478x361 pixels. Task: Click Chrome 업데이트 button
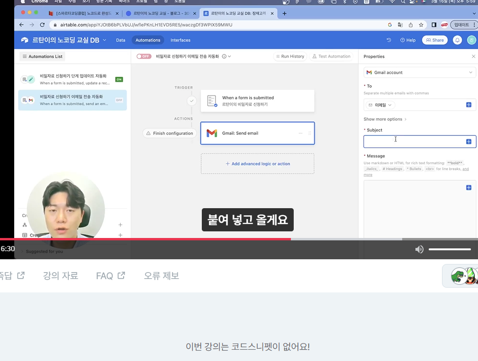click(x=463, y=25)
